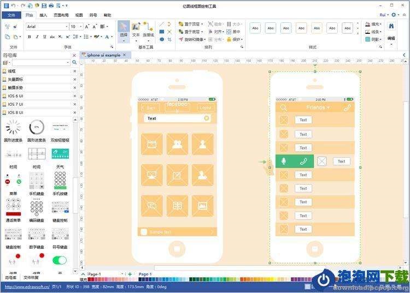The width and height of the screenshot is (410, 293).
Task: Switch to the 页面布局 page layout tab
Action: point(61,15)
